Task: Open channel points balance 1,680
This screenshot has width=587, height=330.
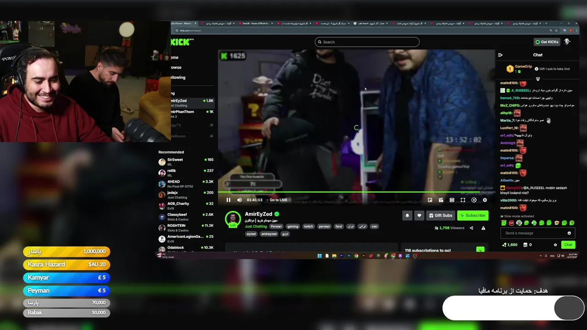Action: (x=509, y=245)
